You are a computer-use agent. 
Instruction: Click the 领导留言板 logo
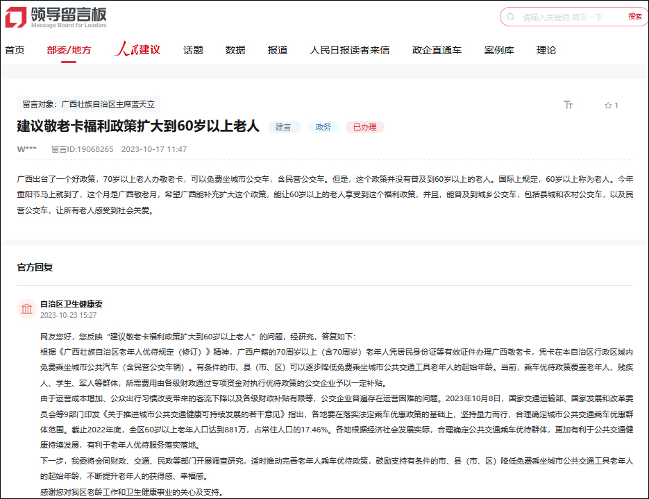point(56,17)
